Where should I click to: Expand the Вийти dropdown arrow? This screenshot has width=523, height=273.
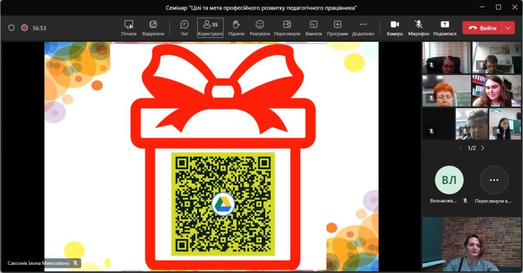click(x=508, y=28)
